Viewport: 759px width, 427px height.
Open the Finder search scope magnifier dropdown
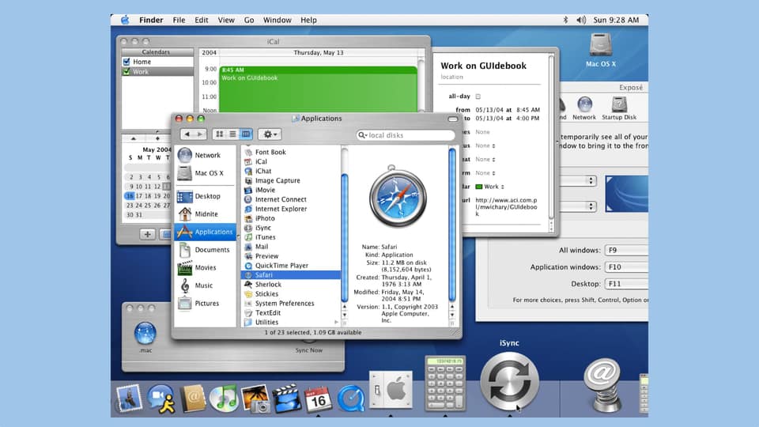[x=362, y=135]
